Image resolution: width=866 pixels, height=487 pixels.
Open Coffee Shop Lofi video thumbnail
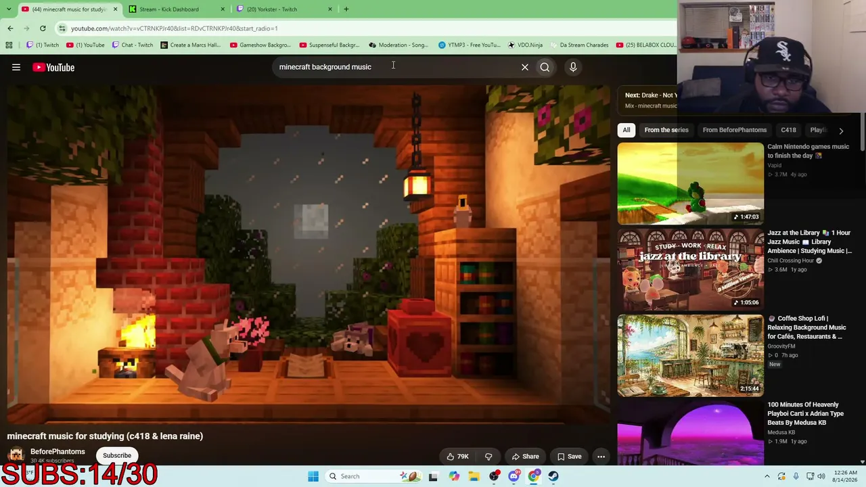coord(691,355)
